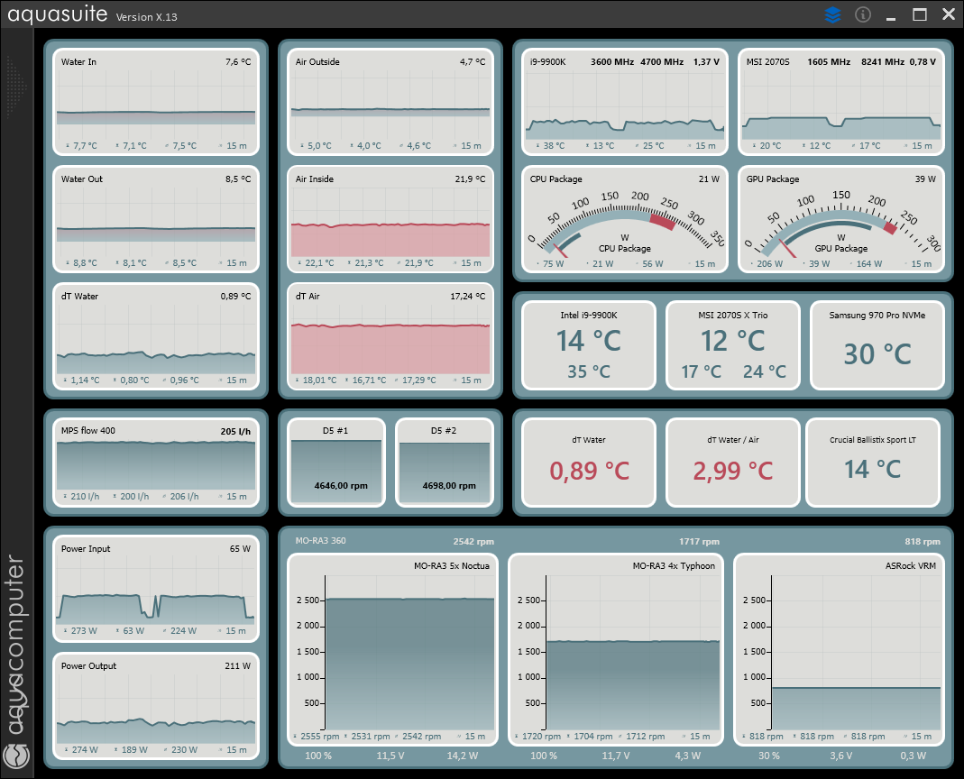
Task: Click the 65 W Power Input value
Action: [240, 548]
